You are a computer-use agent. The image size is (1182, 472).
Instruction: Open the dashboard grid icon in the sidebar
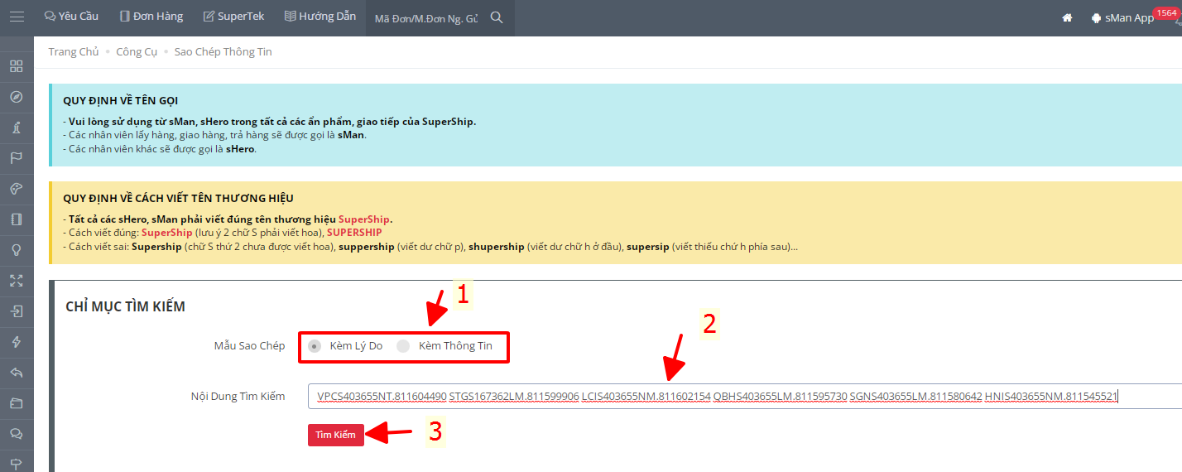(17, 66)
